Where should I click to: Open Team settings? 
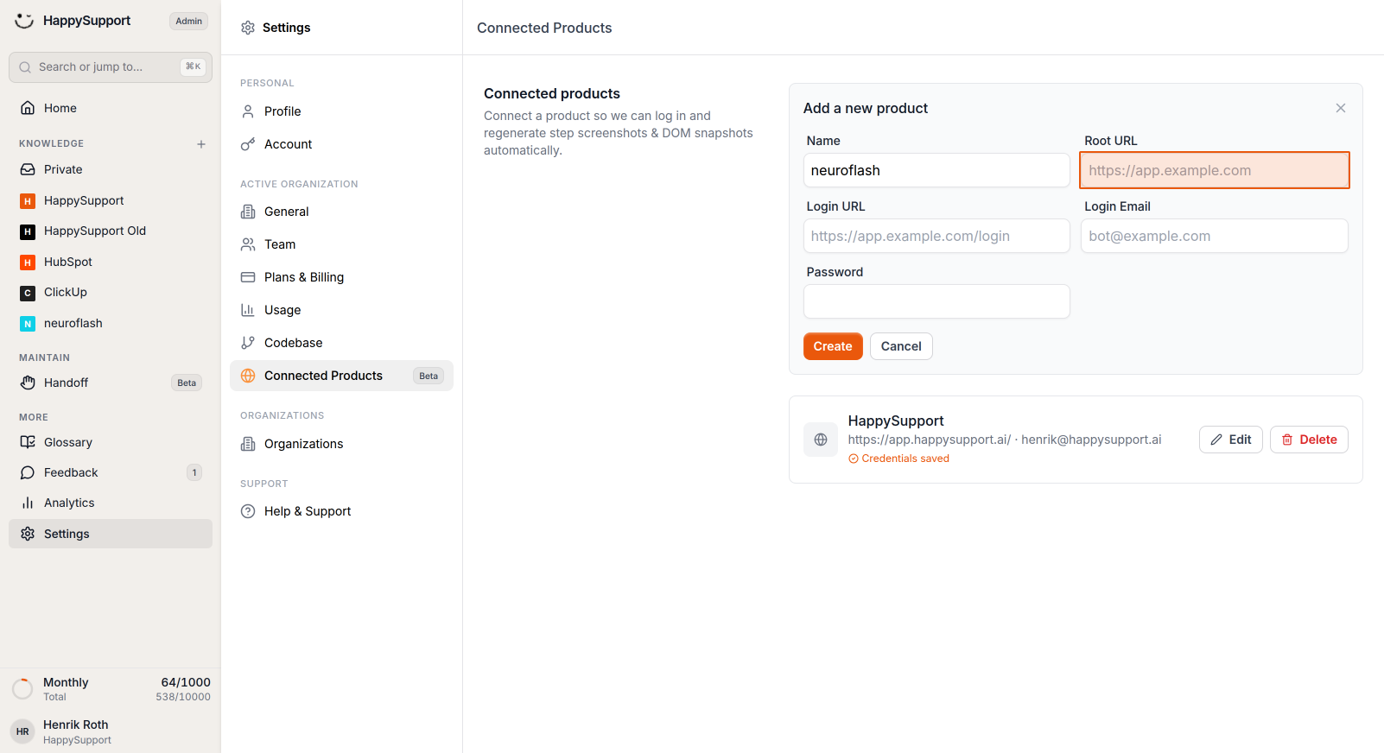pos(341,244)
